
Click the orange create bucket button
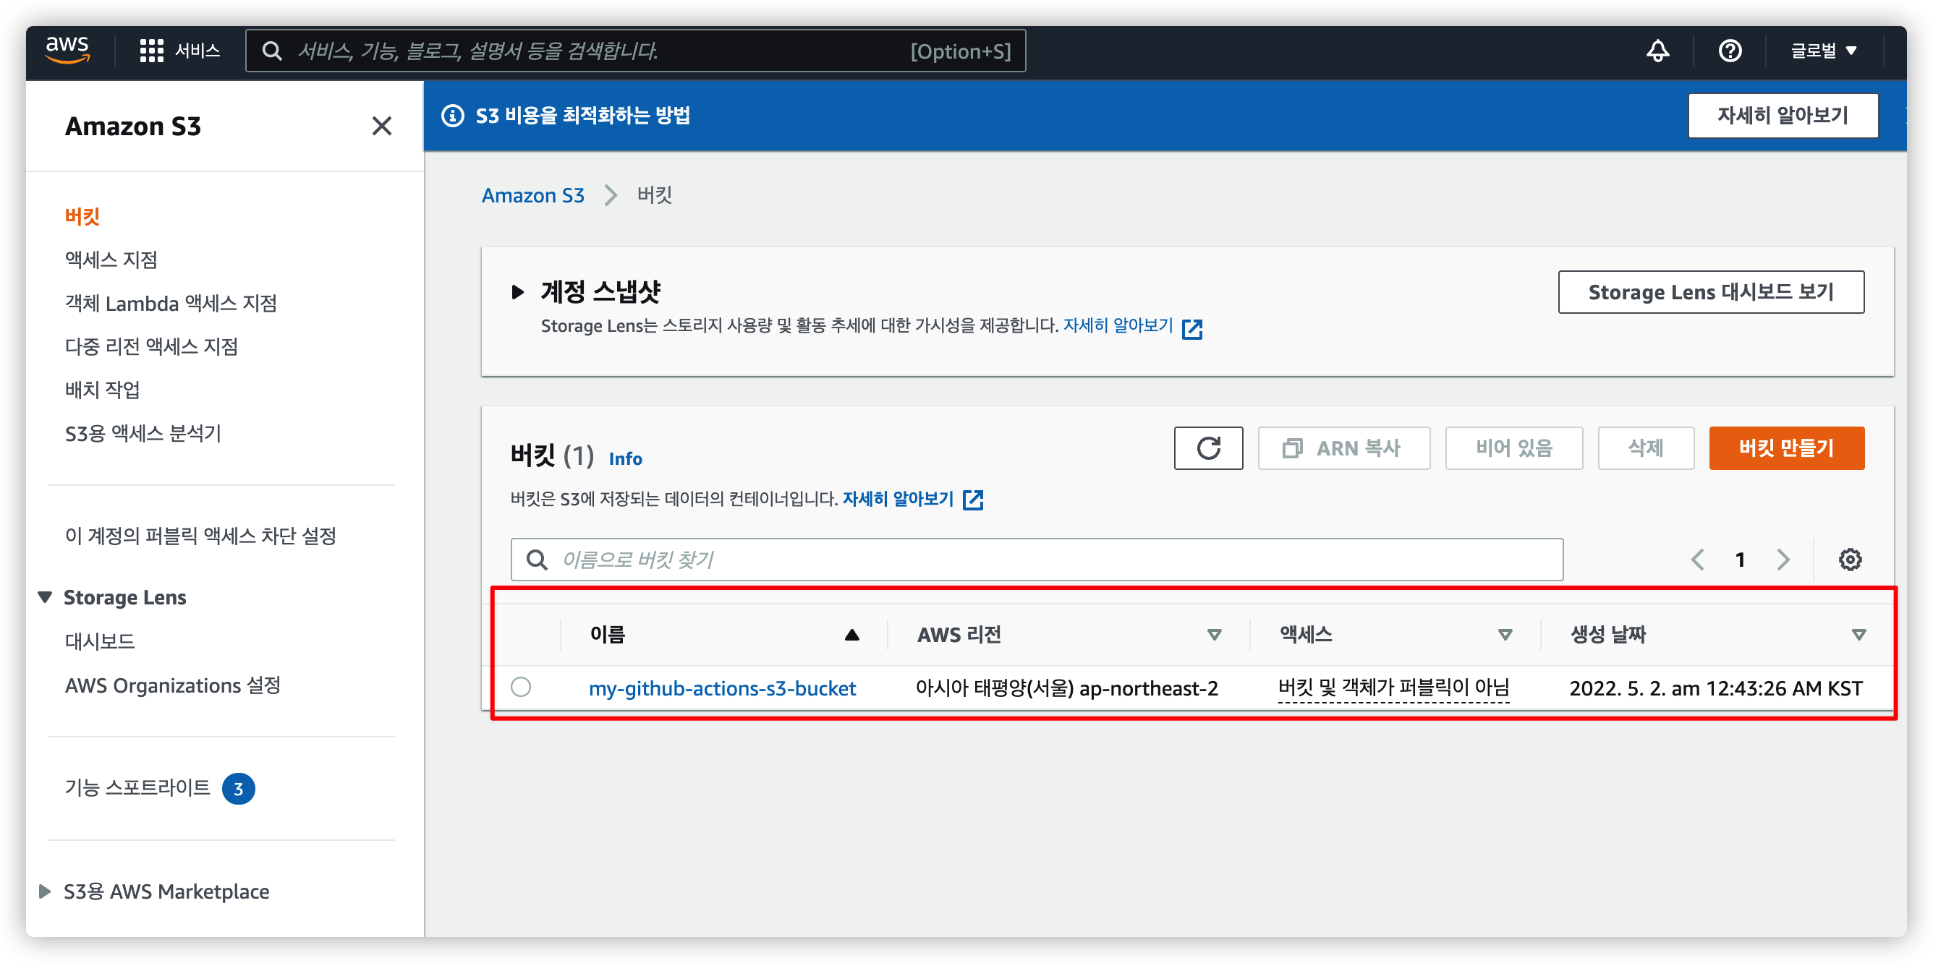click(x=1785, y=448)
